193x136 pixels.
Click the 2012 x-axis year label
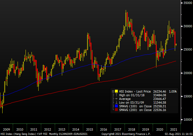48,129
